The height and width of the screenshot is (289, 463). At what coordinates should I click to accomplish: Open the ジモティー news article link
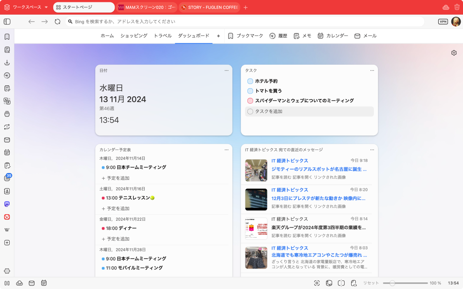click(319, 169)
